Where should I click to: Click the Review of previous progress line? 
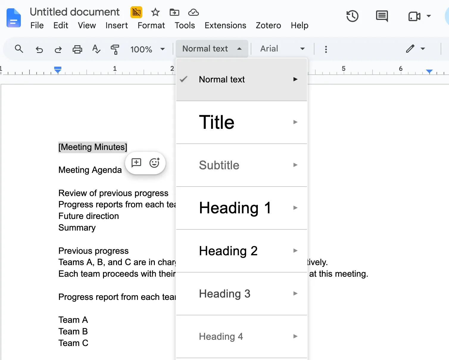(113, 193)
